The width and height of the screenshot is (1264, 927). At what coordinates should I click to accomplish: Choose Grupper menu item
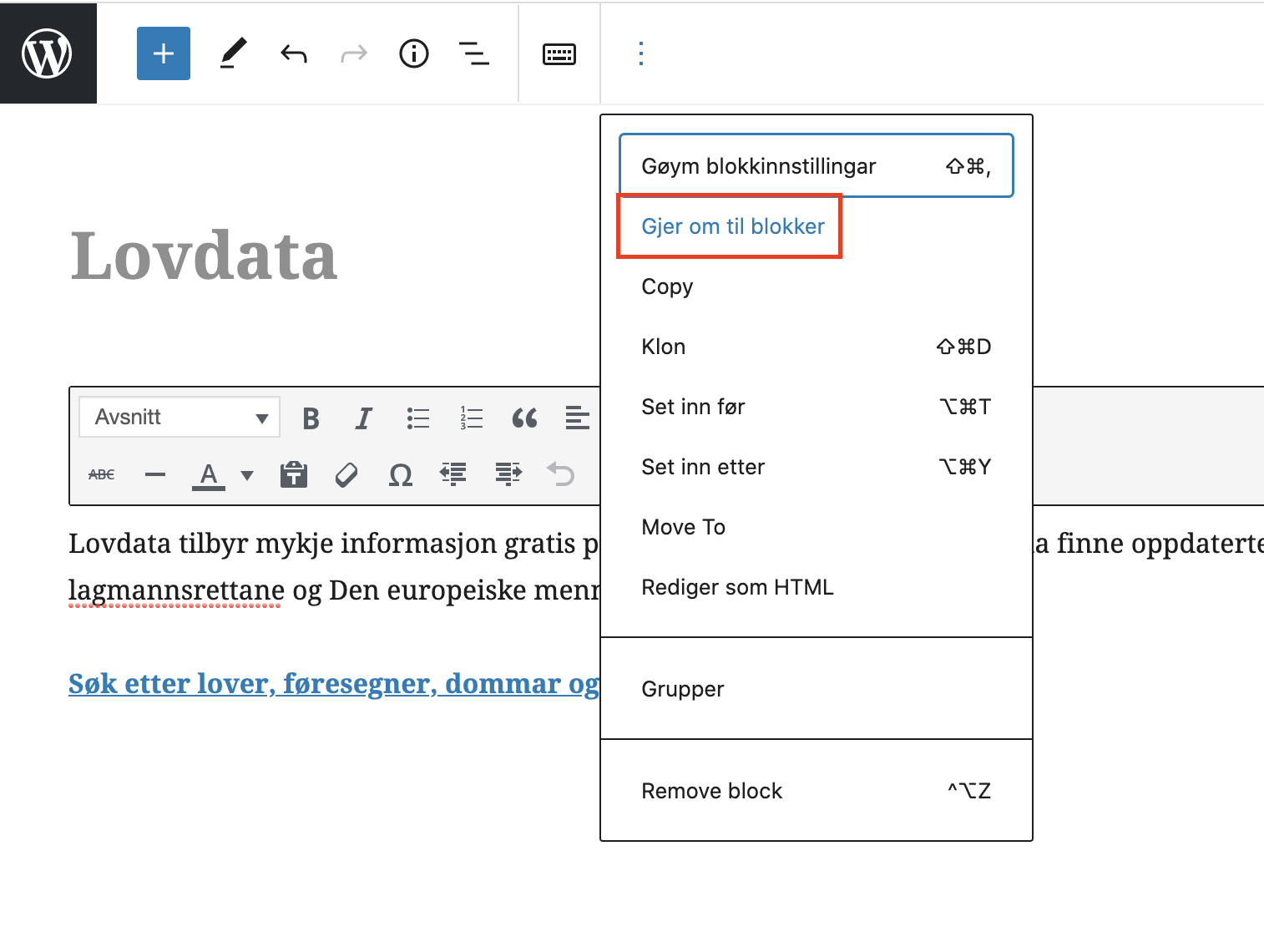tap(817, 689)
